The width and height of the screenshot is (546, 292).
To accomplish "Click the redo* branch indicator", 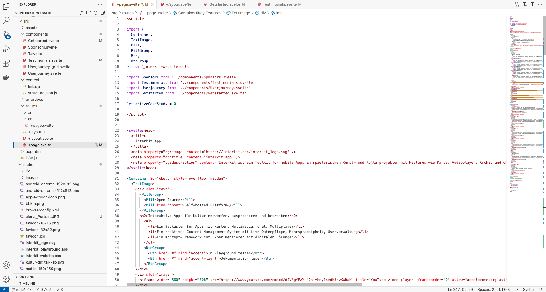I will [18, 289].
